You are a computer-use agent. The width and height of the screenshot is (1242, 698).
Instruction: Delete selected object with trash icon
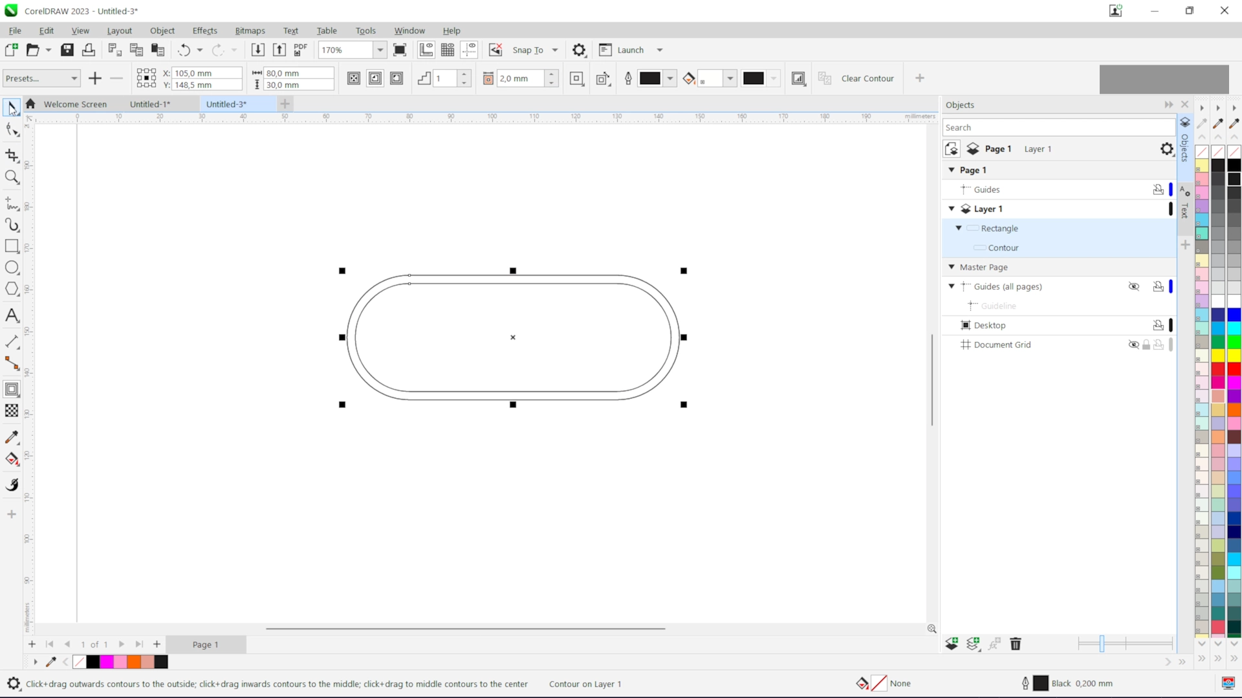[1016, 644]
